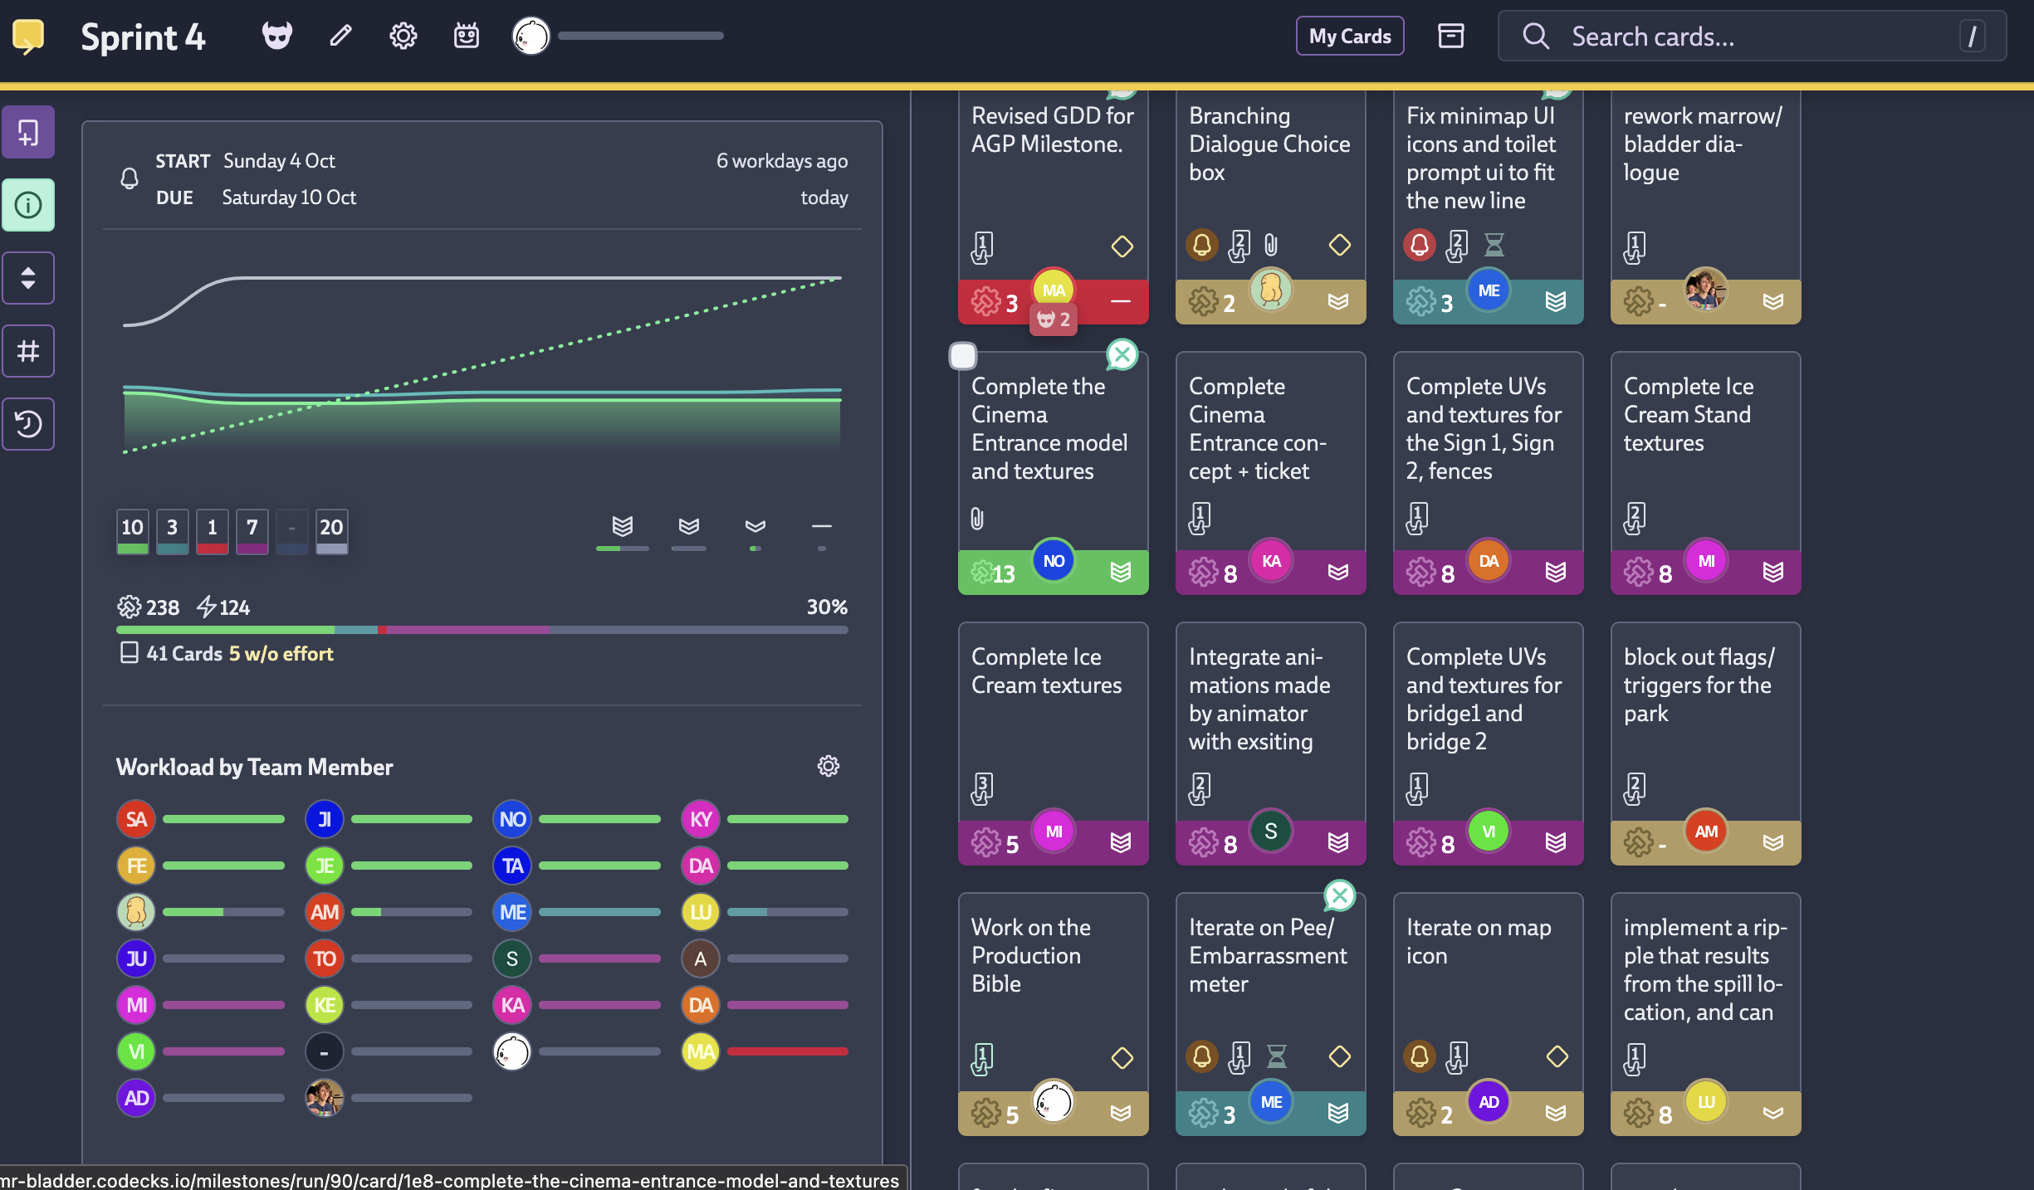Open the hashtag tags sidebar icon
Viewport: 2034px width, 1190px height.
[x=28, y=351]
